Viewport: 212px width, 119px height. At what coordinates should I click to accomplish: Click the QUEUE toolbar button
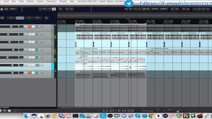13,9
